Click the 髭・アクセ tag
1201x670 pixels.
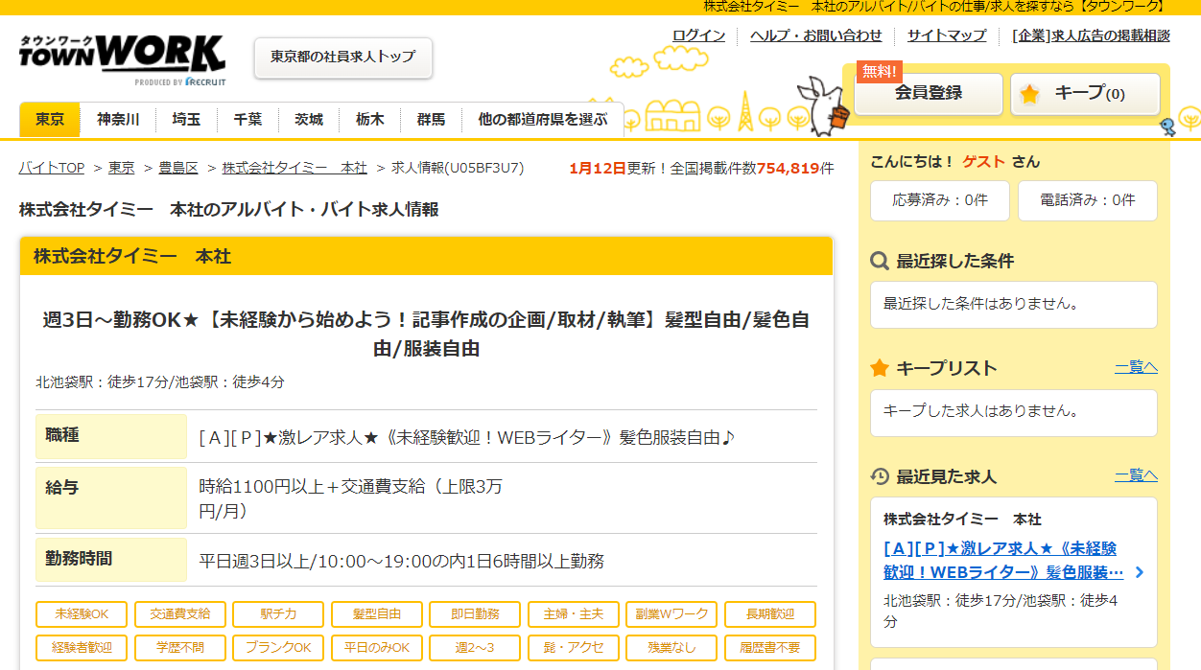(x=573, y=648)
